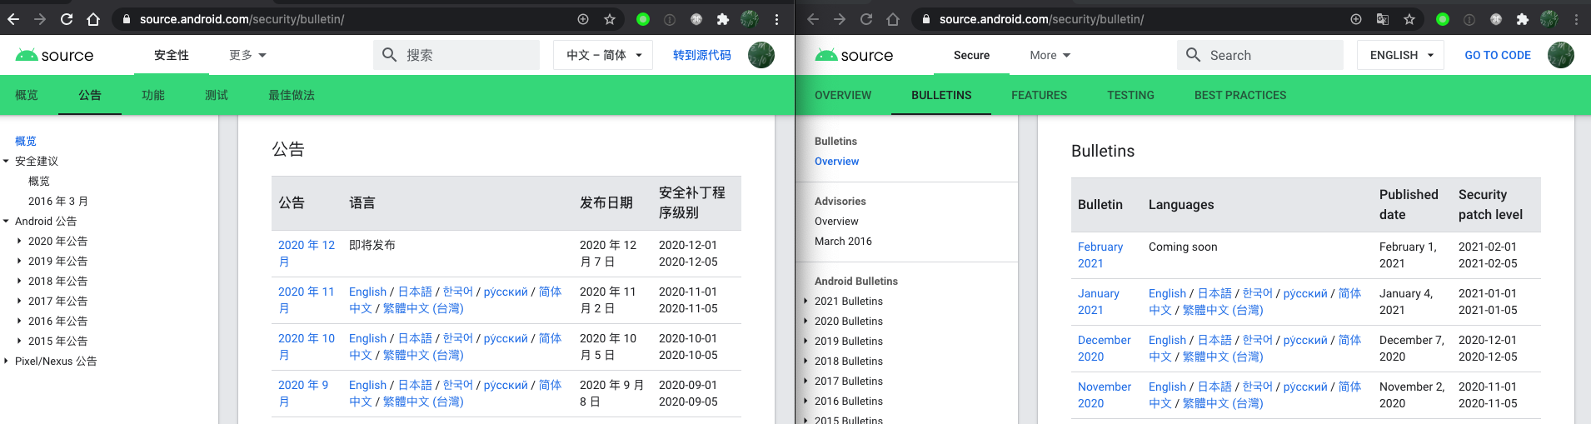Image resolution: width=1591 pixels, height=424 pixels.
Task: Open the Extensions puzzle icon in the right window
Action: coord(1523,19)
